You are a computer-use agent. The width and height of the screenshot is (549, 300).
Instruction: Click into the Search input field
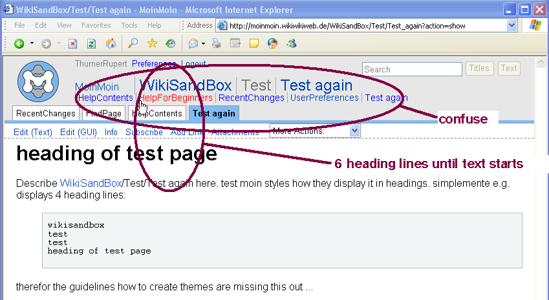tap(412, 69)
